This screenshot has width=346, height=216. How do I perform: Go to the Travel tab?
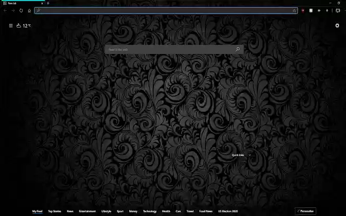tap(190, 211)
